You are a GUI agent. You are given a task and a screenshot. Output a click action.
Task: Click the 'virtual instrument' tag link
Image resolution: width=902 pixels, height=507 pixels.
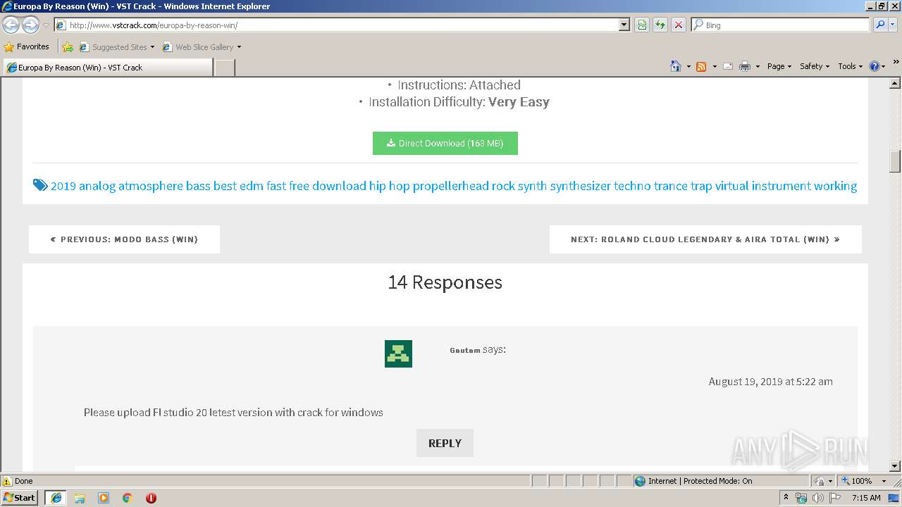762,186
